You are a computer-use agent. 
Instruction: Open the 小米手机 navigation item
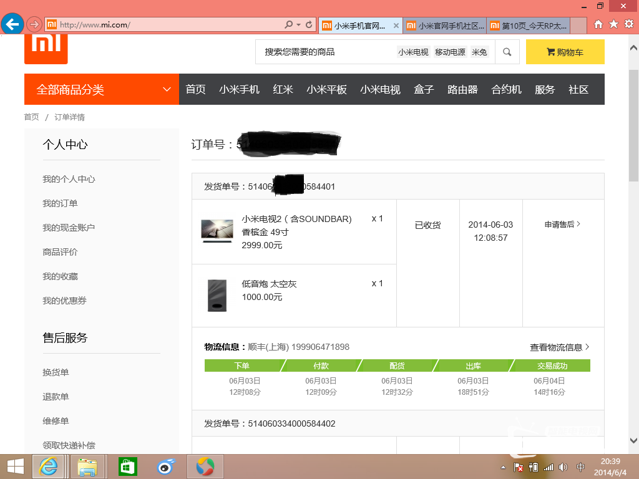point(239,89)
